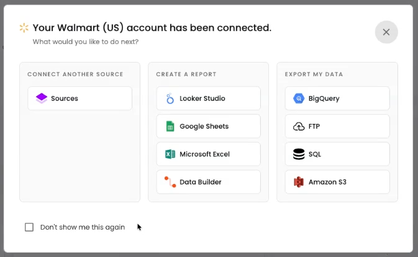418x257 pixels.
Task: Select the Microsoft Excel report option
Action: pos(208,154)
